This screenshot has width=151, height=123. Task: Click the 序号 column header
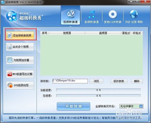(45, 33)
